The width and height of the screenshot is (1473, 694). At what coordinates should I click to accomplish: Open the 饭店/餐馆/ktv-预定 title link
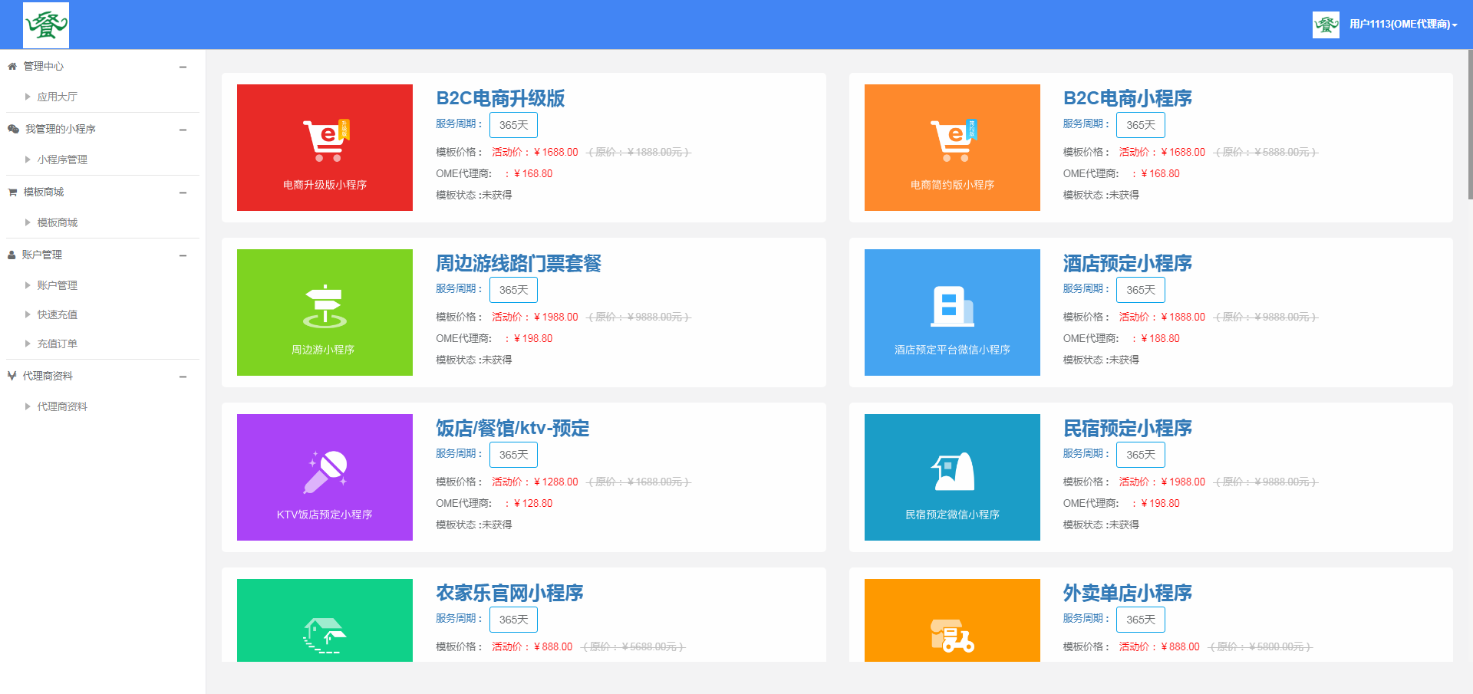512,429
